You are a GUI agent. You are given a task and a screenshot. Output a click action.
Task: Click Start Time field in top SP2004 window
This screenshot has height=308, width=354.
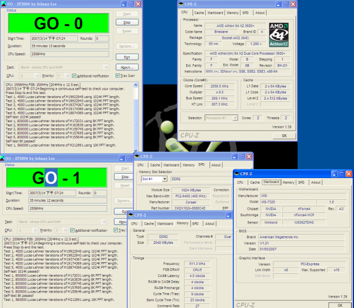54,39
